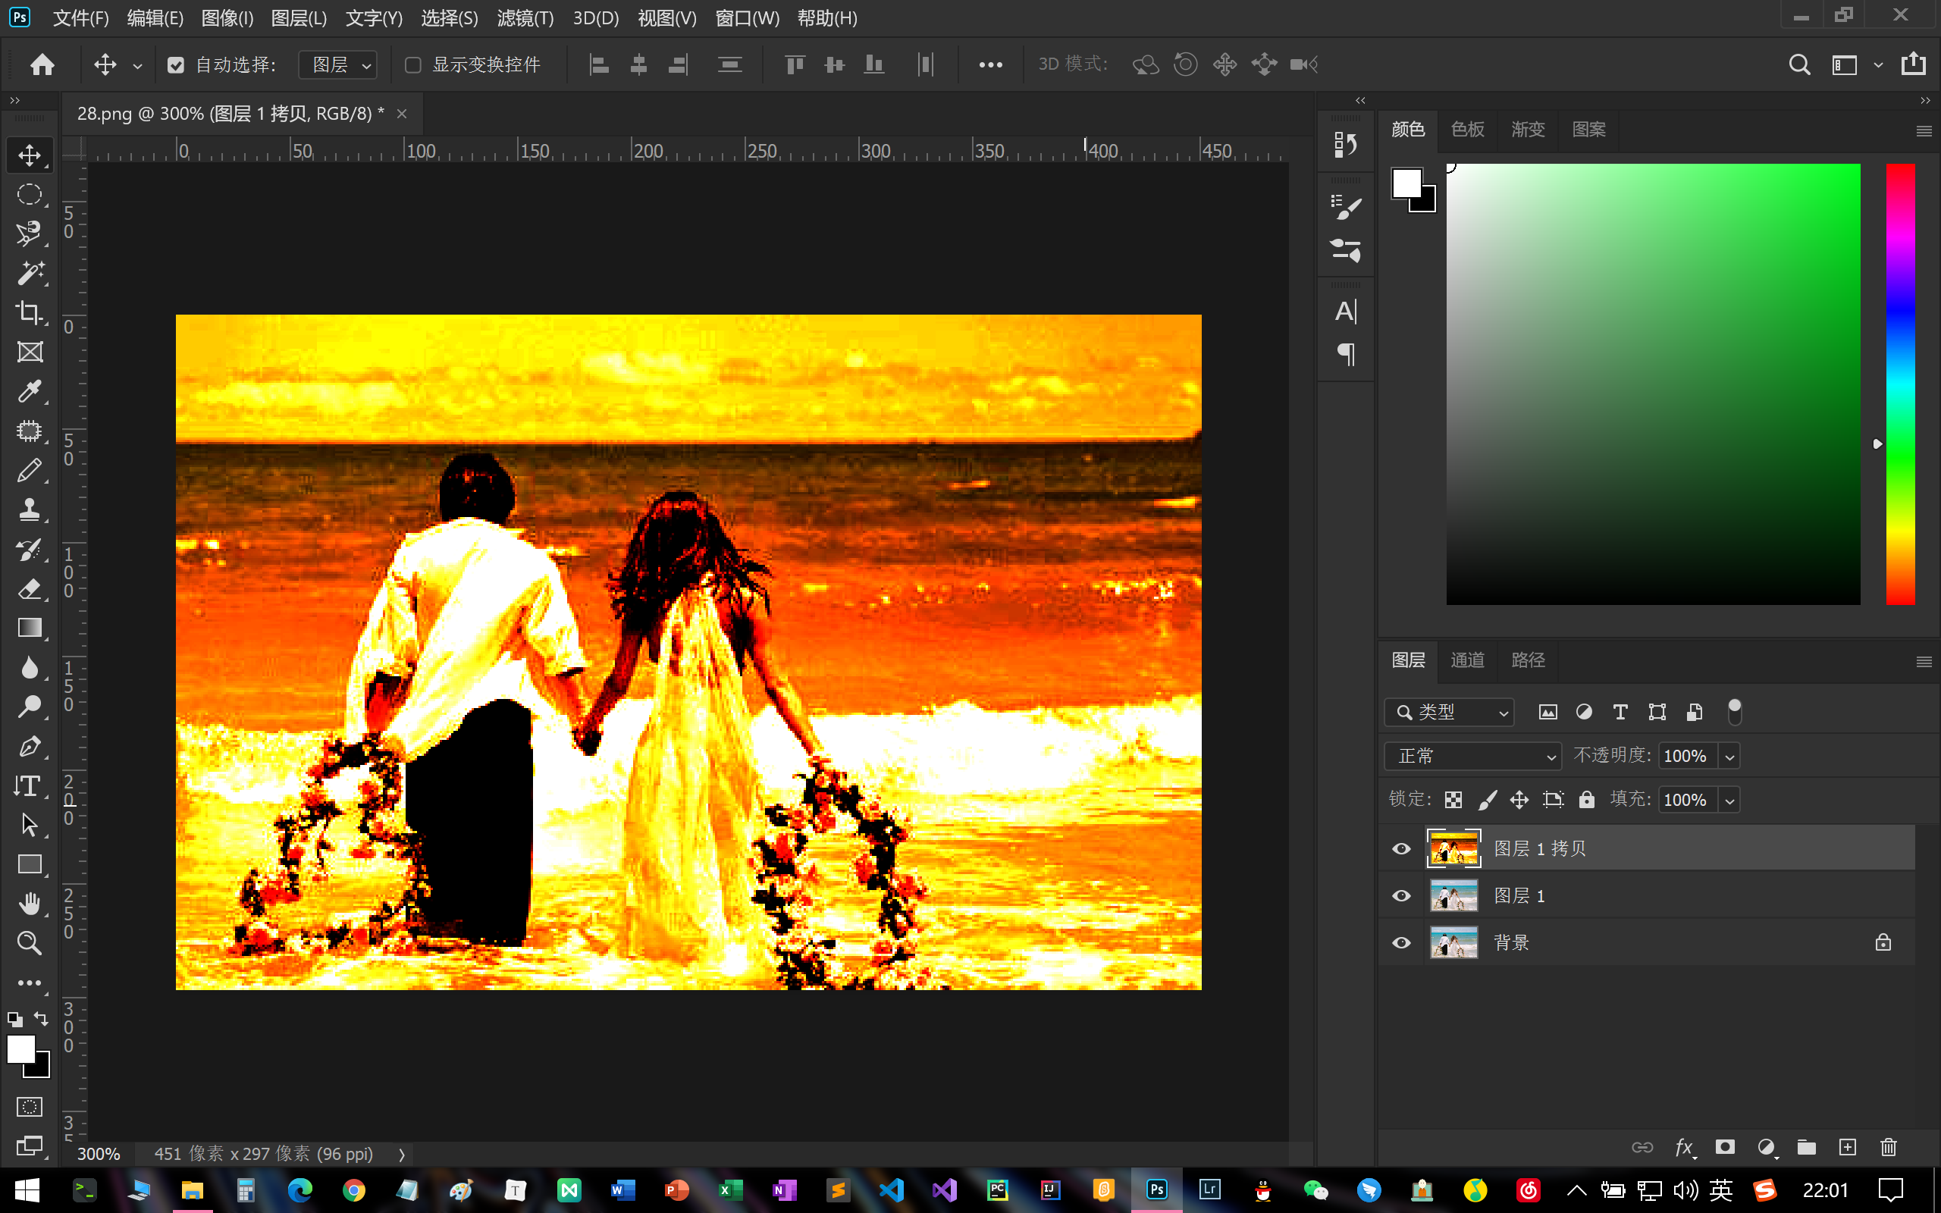Image resolution: width=1941 pixels, height=1213 pixels.
Task: Select the Move tool in the toolbox
Action: click(30, 155)
